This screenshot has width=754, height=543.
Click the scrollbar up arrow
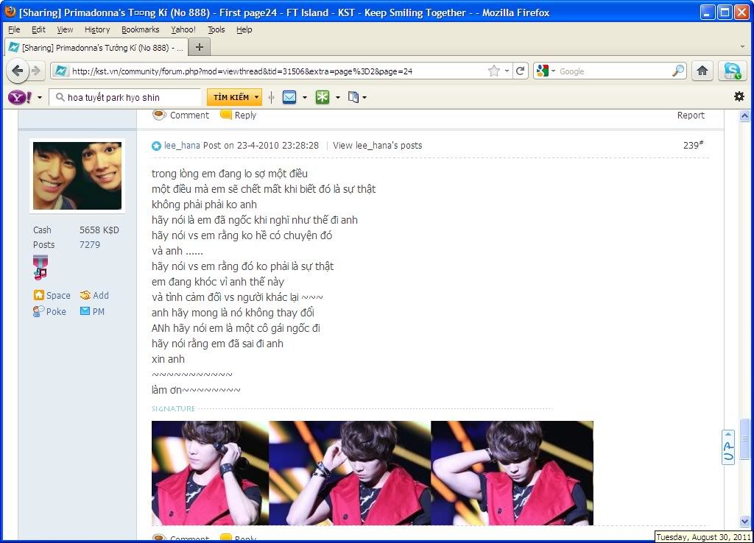pyautogui.click(x=744, y=116)
